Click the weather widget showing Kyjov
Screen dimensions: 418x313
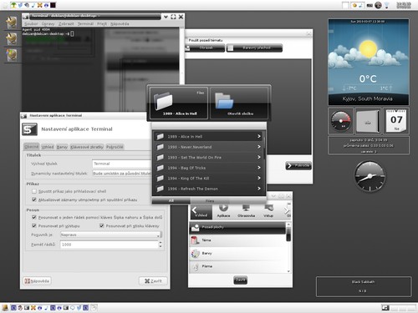(x=369, y=62)
